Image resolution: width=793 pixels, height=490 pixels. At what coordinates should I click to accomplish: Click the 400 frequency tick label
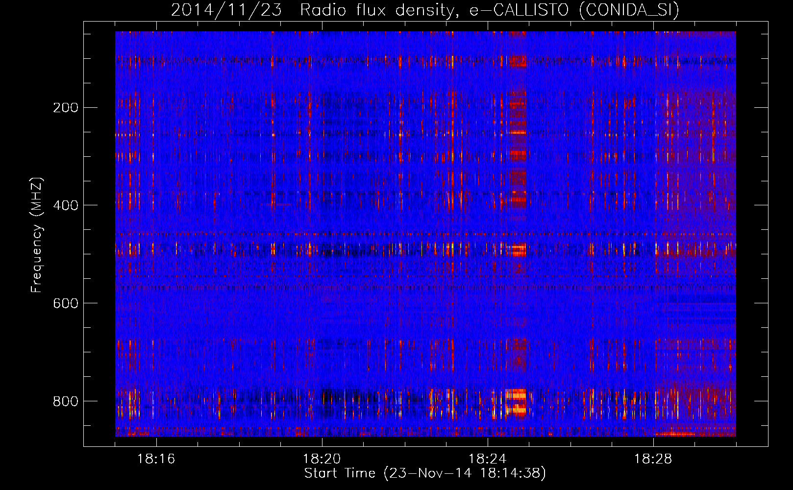66,205
